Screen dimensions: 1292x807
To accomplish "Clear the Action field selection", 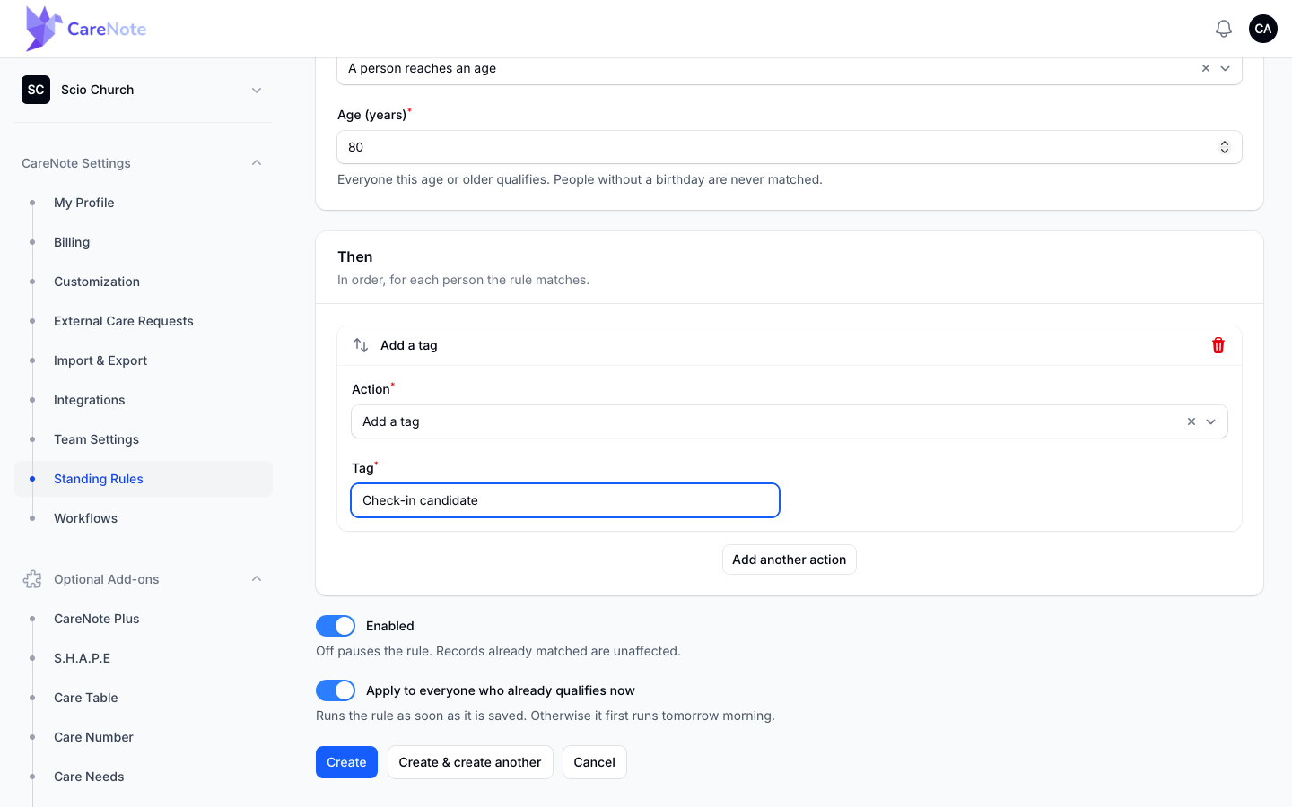I will (x=1192, y=421).
